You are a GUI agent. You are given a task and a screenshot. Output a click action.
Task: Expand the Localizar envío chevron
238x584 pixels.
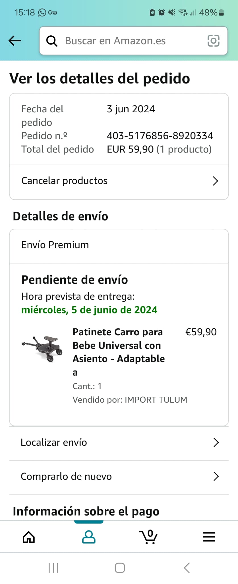pyautogui.click(x=216, y=442)
